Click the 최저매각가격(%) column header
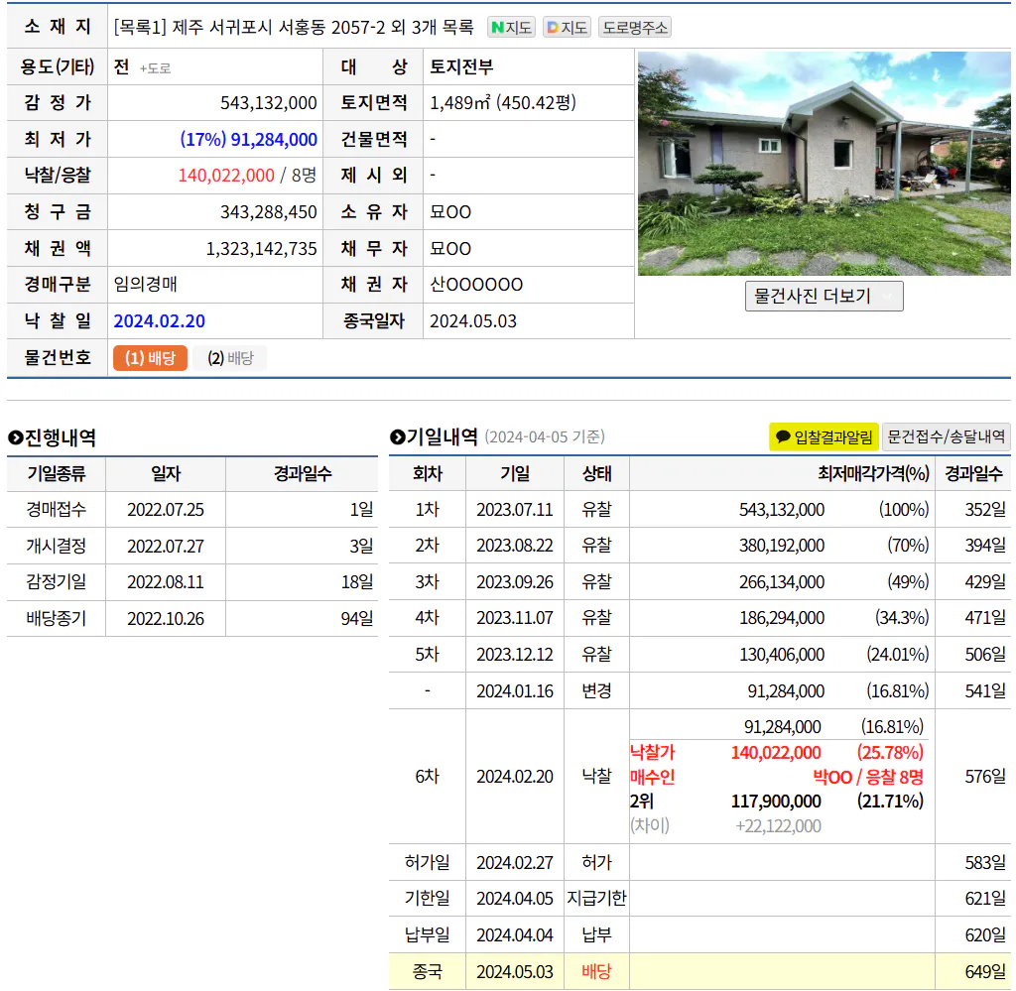1016x991 pixels. click(x=873, y=473)
